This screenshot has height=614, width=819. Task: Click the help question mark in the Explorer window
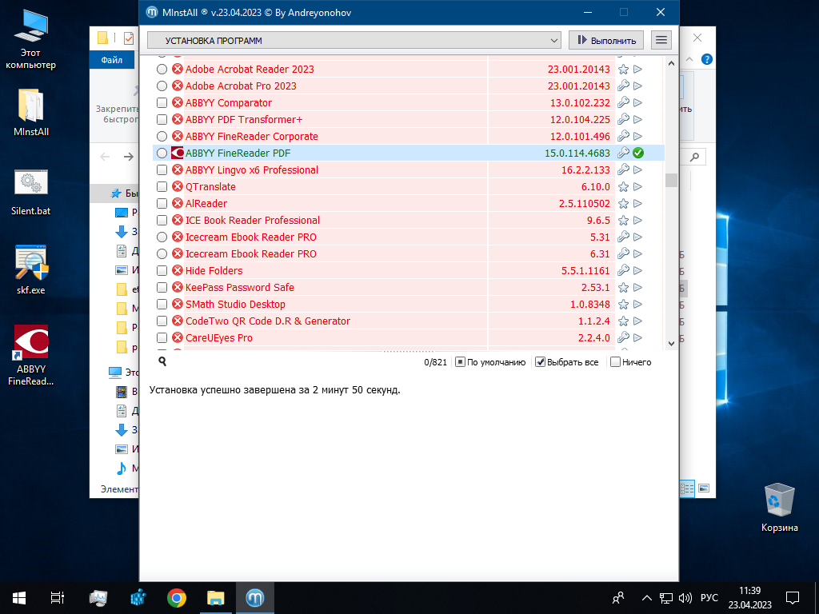coord(707,59)
